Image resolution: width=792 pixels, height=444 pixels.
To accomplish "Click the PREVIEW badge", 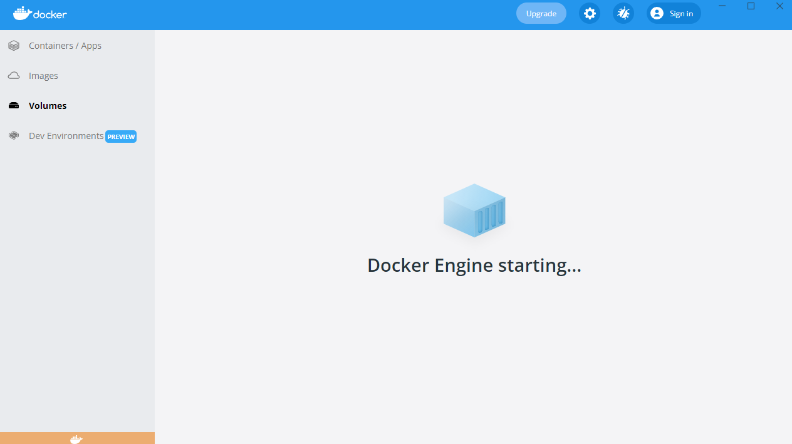I will 120,136.
